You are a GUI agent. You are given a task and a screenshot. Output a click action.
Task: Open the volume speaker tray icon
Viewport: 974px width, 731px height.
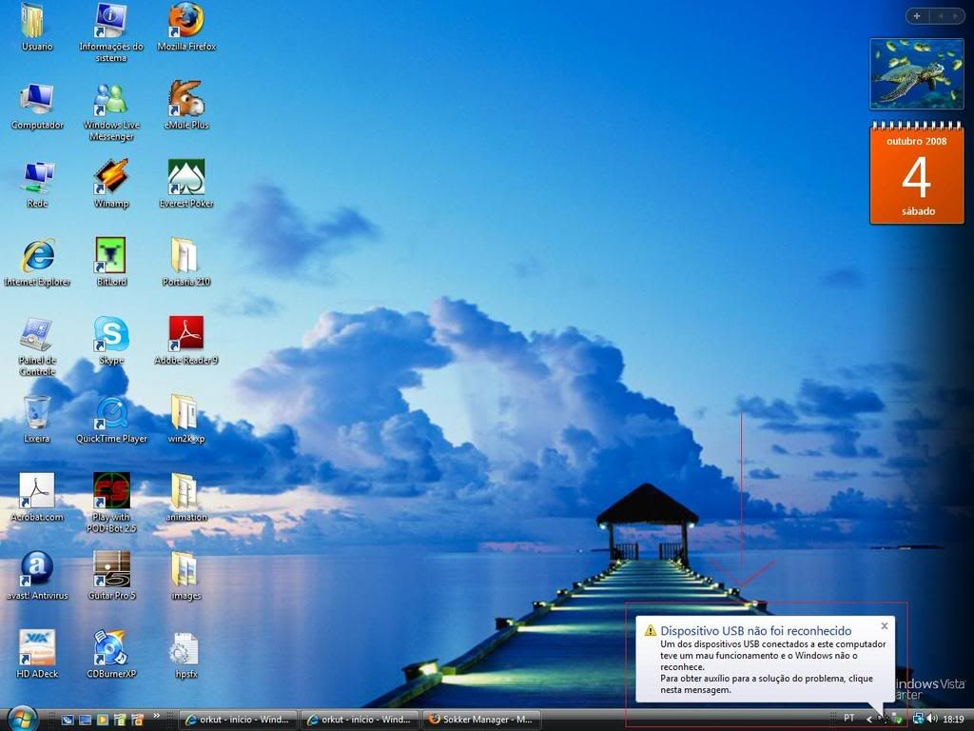point(931,719)
